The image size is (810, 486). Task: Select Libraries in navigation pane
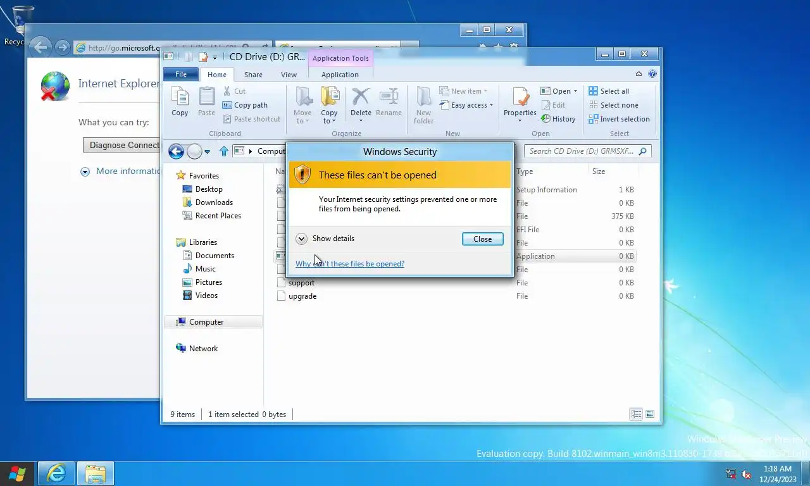pyautogui.click(x=196, y=242)
